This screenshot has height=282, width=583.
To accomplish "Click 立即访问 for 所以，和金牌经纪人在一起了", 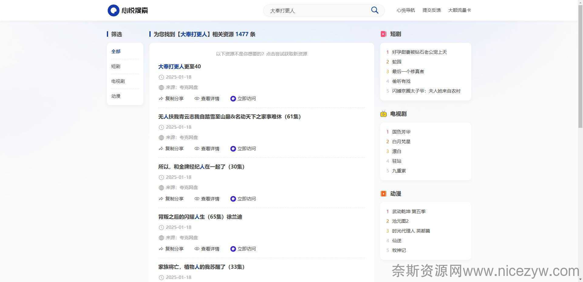I will click(x=246, y=199).
